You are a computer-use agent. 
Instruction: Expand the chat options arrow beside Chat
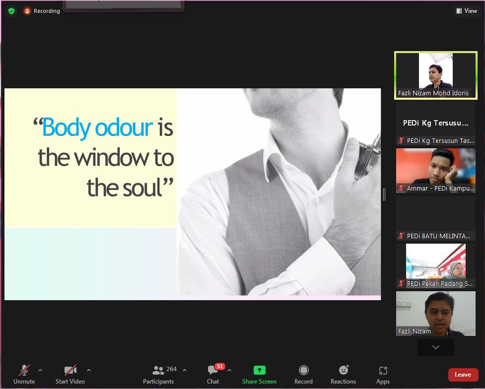(x=229, y=370)
